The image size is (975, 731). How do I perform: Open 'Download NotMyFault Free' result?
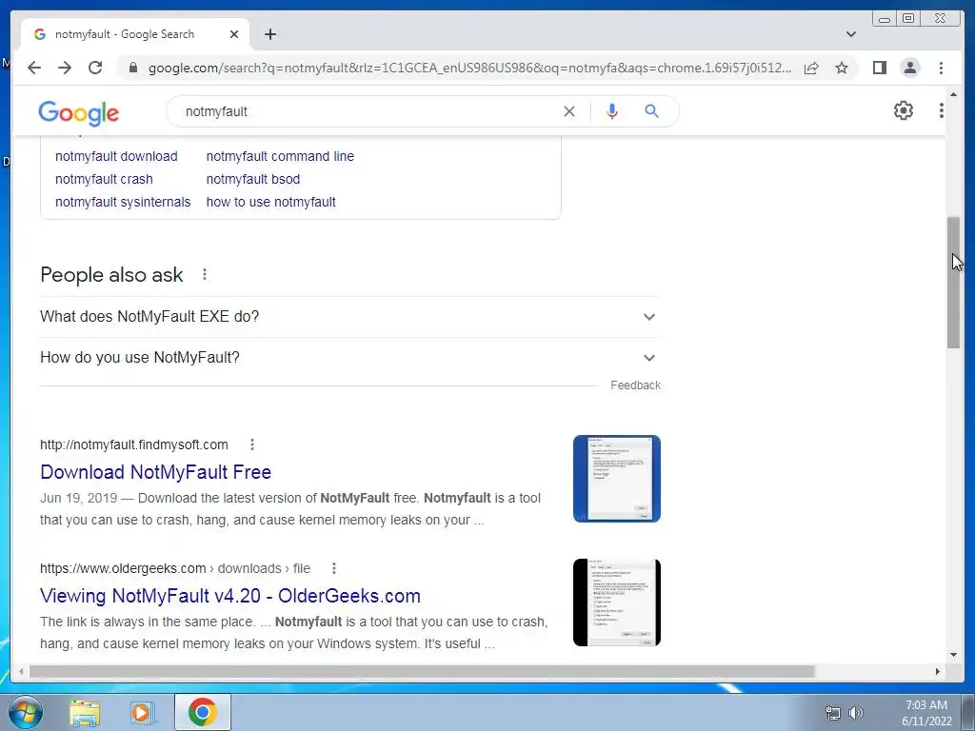point(155,472)
